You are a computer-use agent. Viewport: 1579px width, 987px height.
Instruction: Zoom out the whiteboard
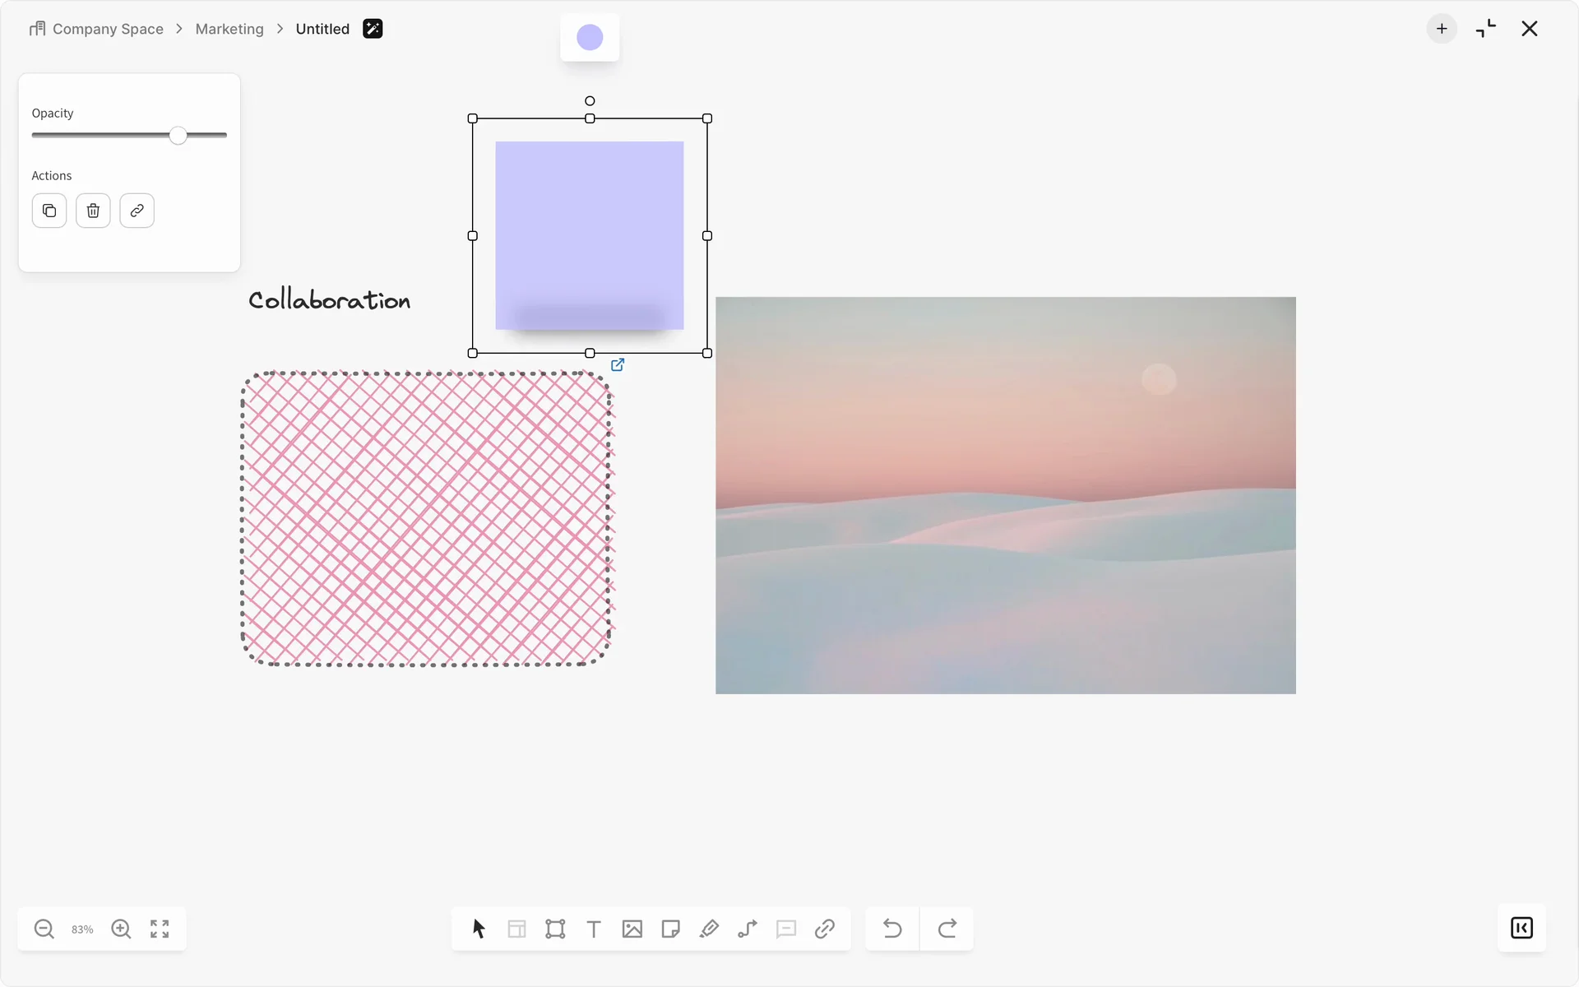[44, 929]
